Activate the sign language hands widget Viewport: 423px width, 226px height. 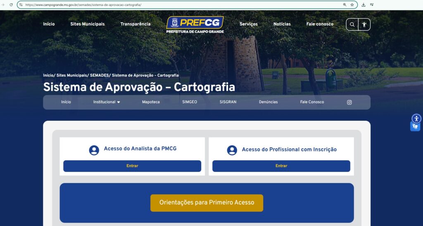point(415,127)
